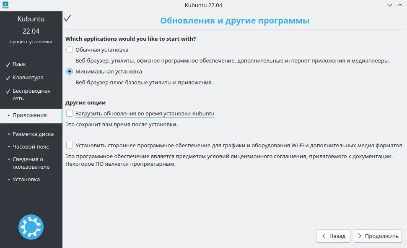Click the heading Обновления и другие программы

(x=235, y=21)
